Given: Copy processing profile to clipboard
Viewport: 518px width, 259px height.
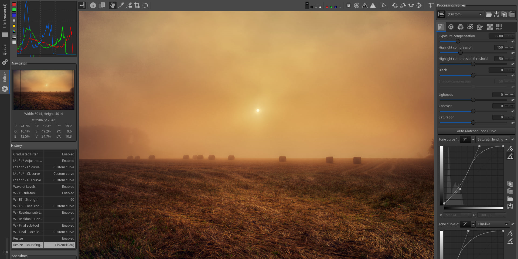Looking at the screenshot, I should pos(504,14).
